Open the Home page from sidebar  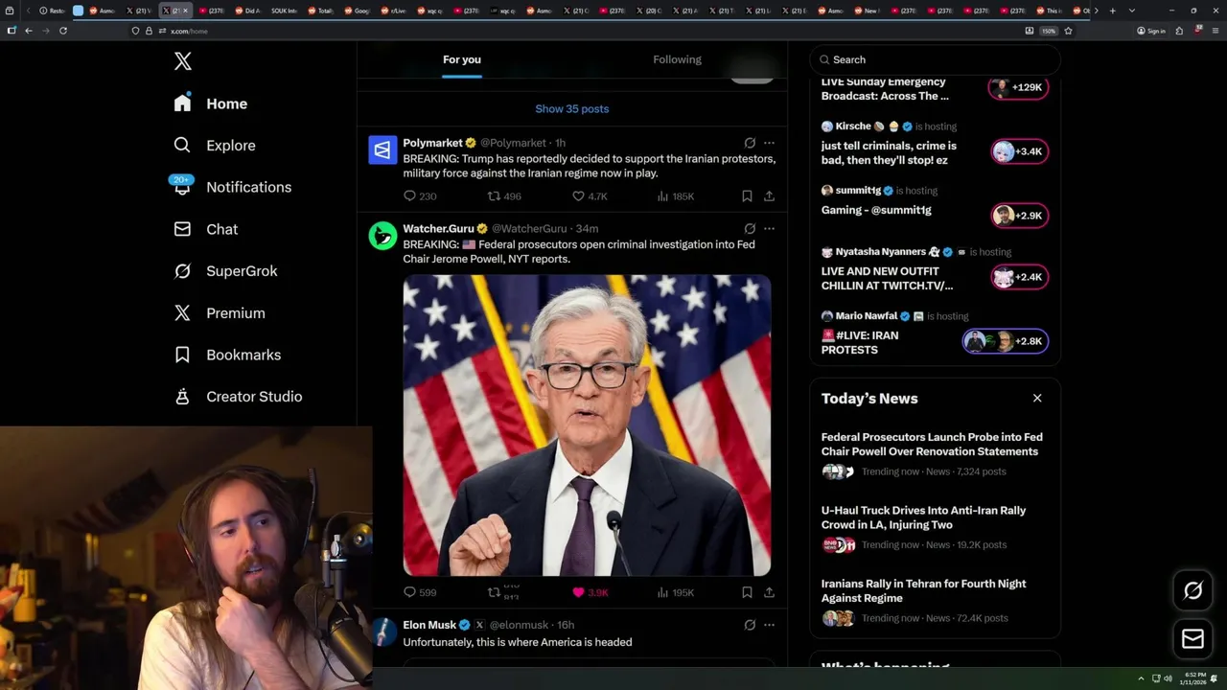[x=210, y=103]
